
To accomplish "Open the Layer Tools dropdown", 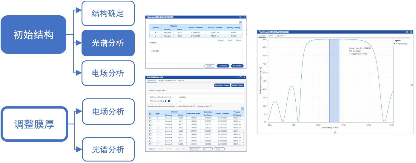I will pyautogui.click(x=195, y=149).
